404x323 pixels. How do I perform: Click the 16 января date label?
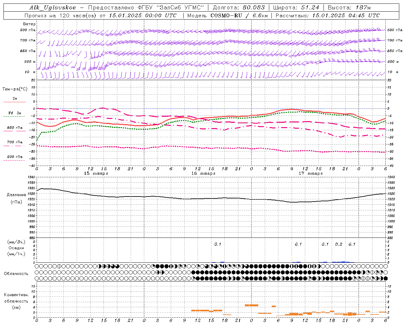pyautogui.click(x=203, y=173)
